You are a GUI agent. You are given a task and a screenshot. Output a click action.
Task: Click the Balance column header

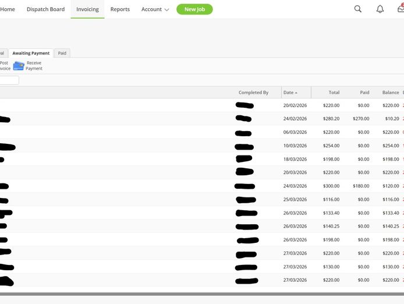click(x=390, y=93)
